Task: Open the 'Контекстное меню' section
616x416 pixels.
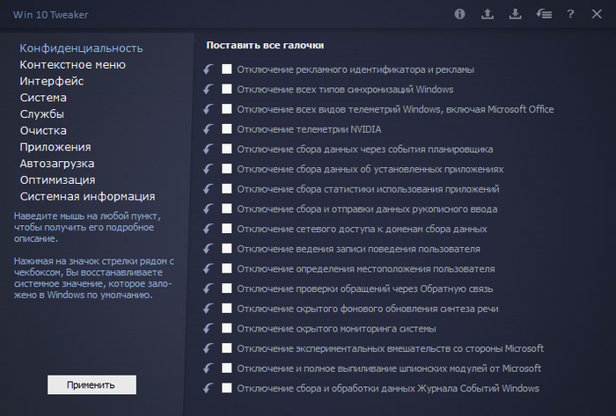Action: click(84, 64)
